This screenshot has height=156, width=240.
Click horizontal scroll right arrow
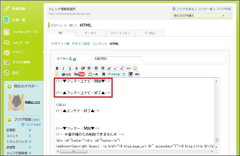[212, 152]
